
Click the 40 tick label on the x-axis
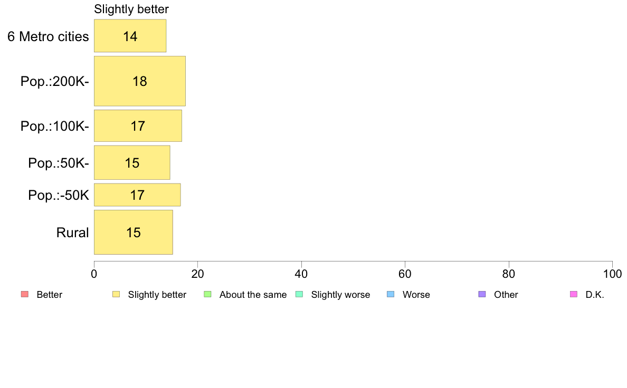(301, 274)
